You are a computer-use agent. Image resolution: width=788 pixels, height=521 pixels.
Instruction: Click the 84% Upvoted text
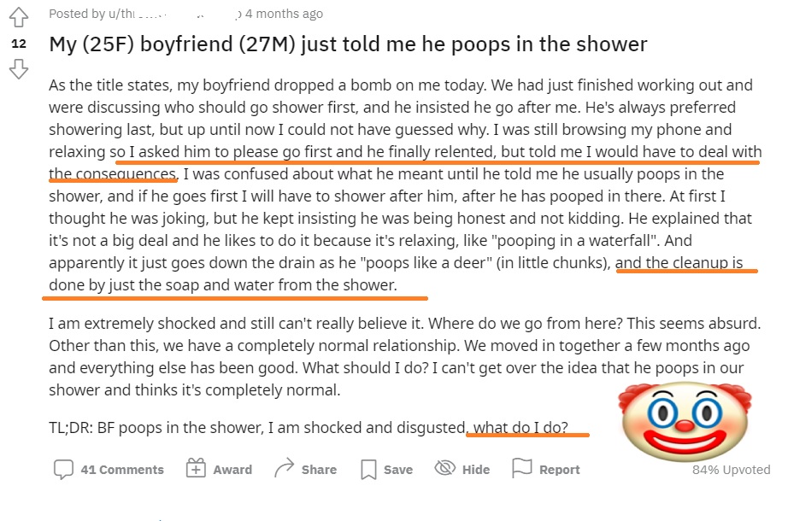point(732,470)
